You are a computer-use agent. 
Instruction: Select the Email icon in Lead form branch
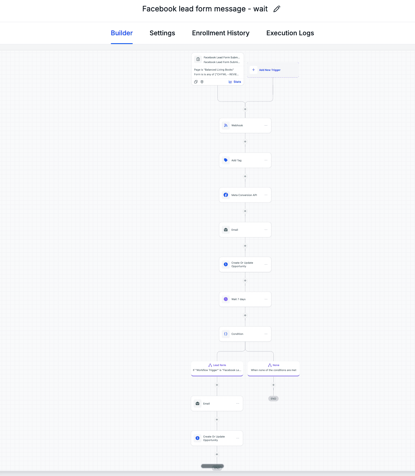[198, 403]
